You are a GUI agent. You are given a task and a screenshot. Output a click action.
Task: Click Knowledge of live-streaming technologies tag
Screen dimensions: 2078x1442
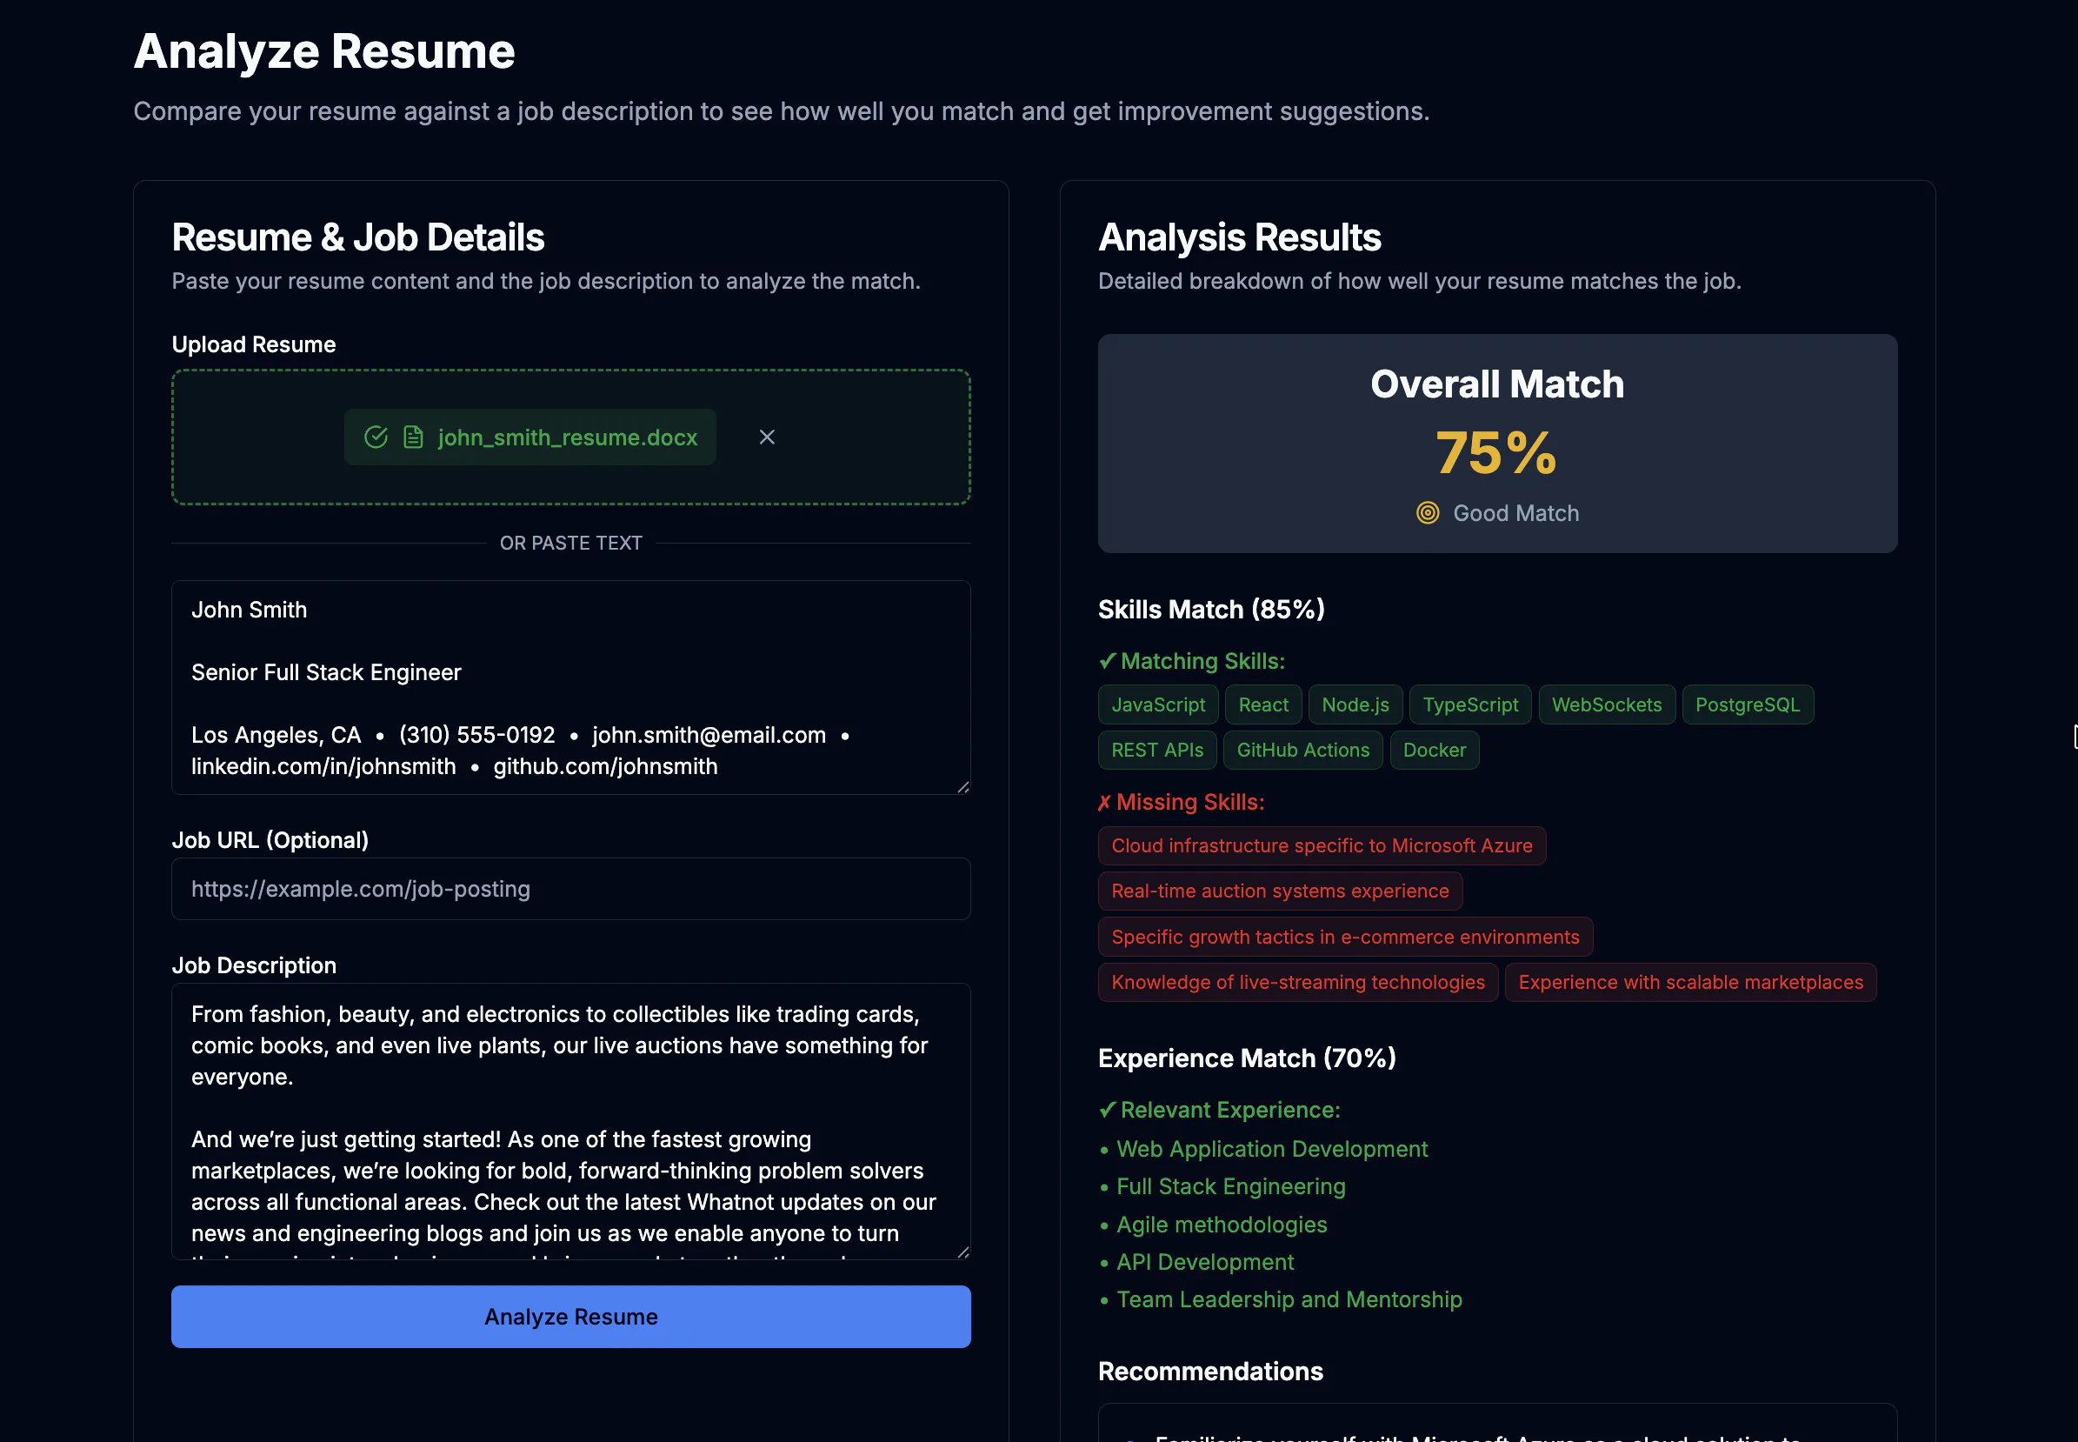pos(1298,982)
